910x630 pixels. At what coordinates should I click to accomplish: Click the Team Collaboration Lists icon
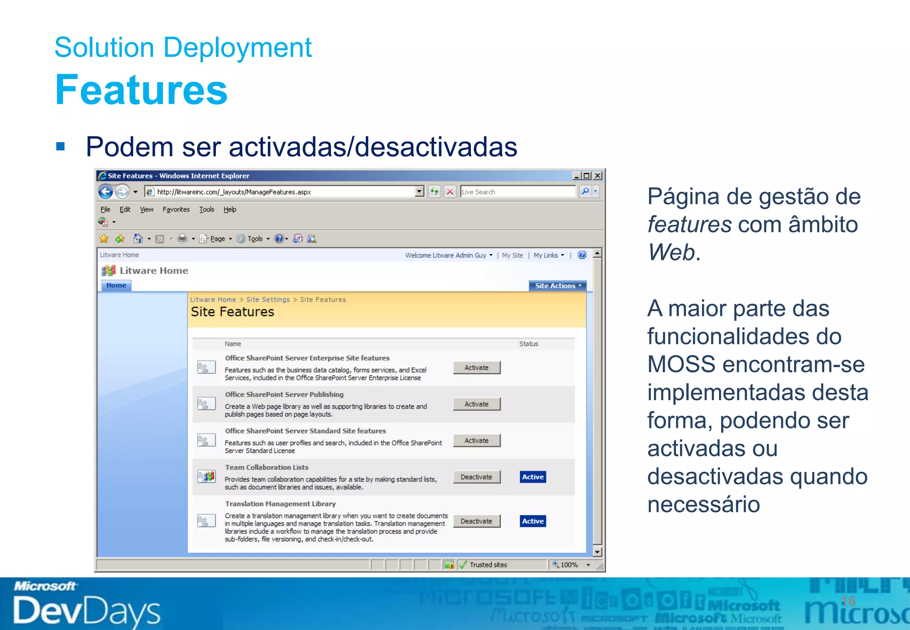pyautogui.click(x=207, y=477)
